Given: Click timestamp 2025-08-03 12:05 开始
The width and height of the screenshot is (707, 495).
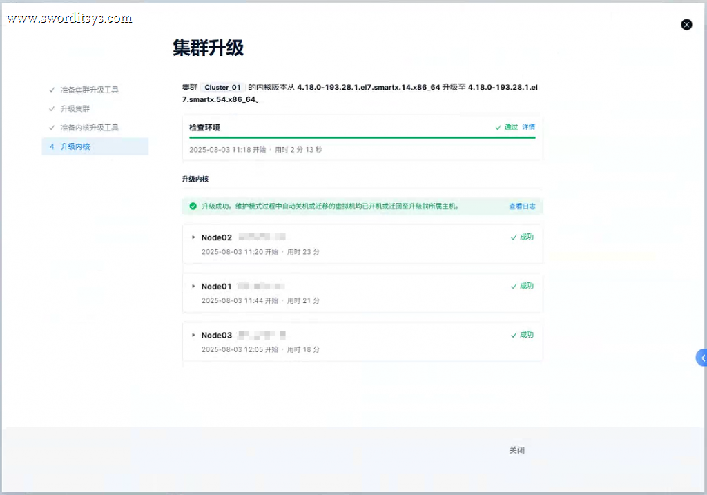Looking at the screenshot, I should pos(240,349).
